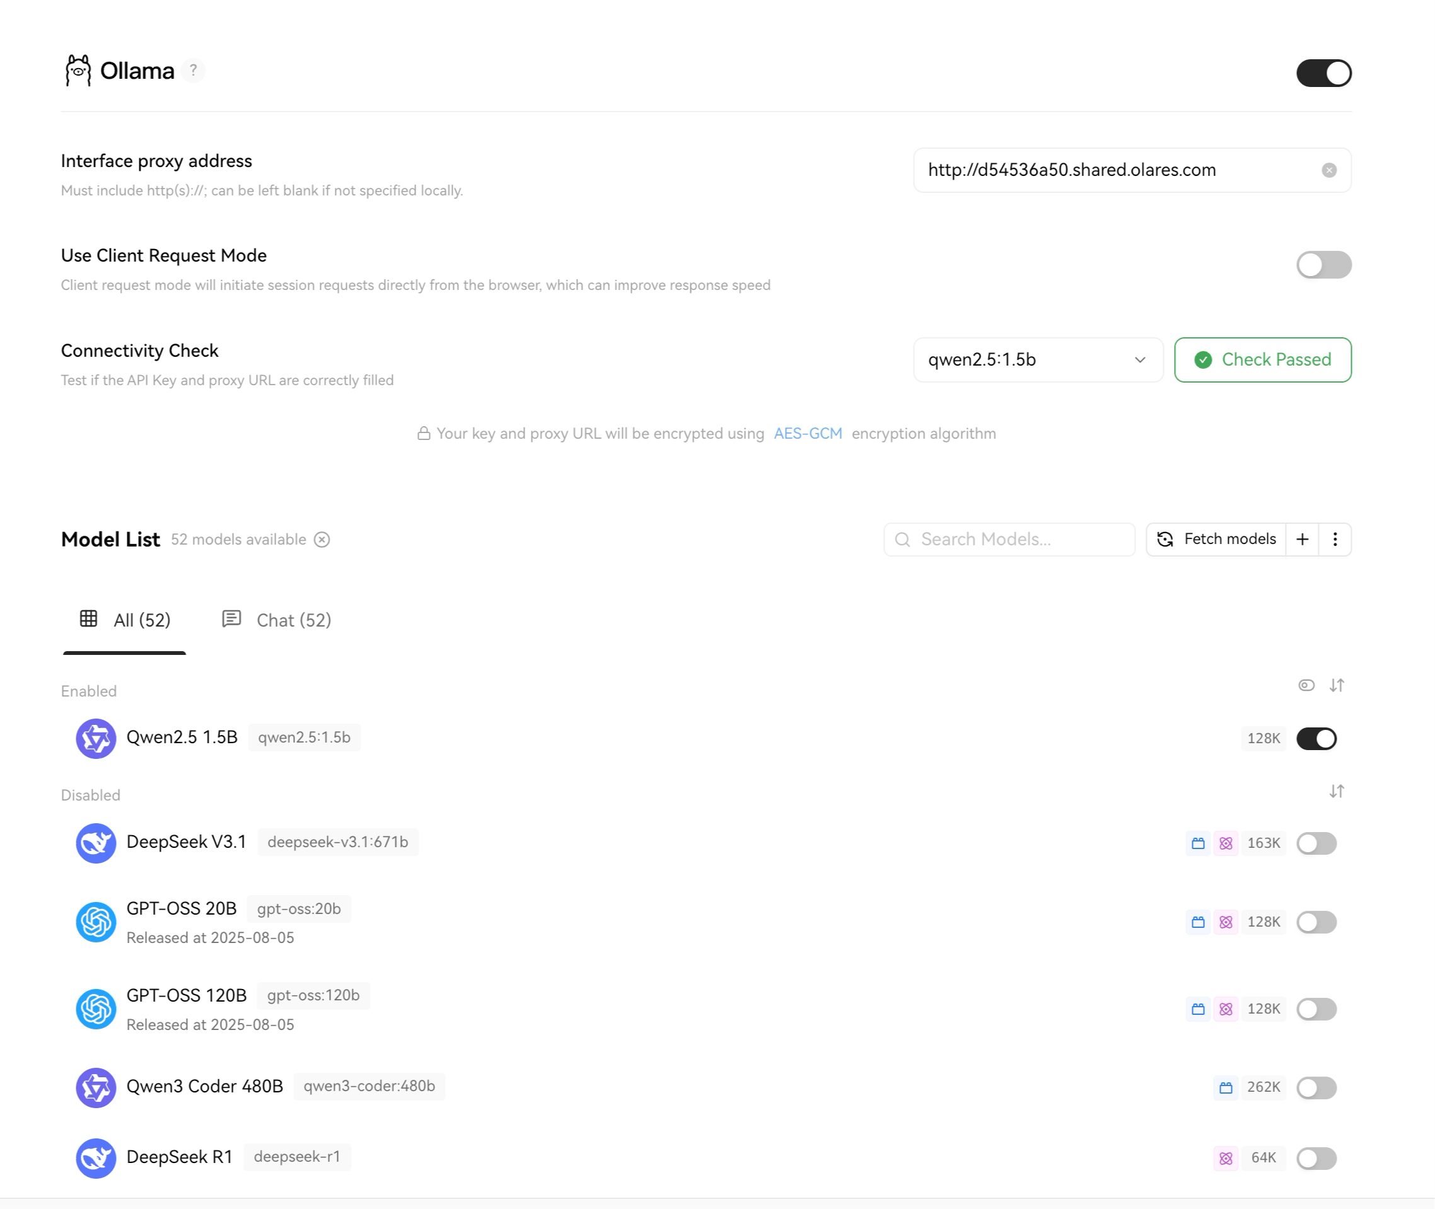Click the eye icon above enabled models
Viewport: 1435px width, 1209px height.
(1306, 685)
